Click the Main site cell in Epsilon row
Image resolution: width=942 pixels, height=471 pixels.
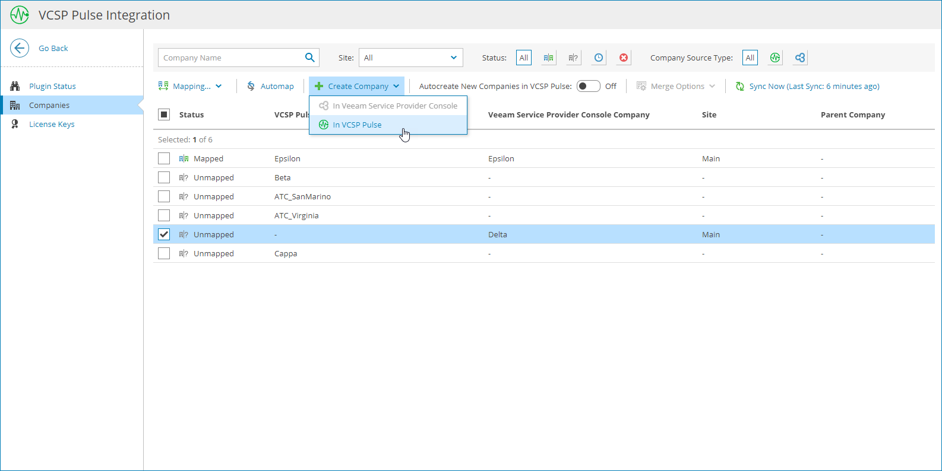[711, 158]
